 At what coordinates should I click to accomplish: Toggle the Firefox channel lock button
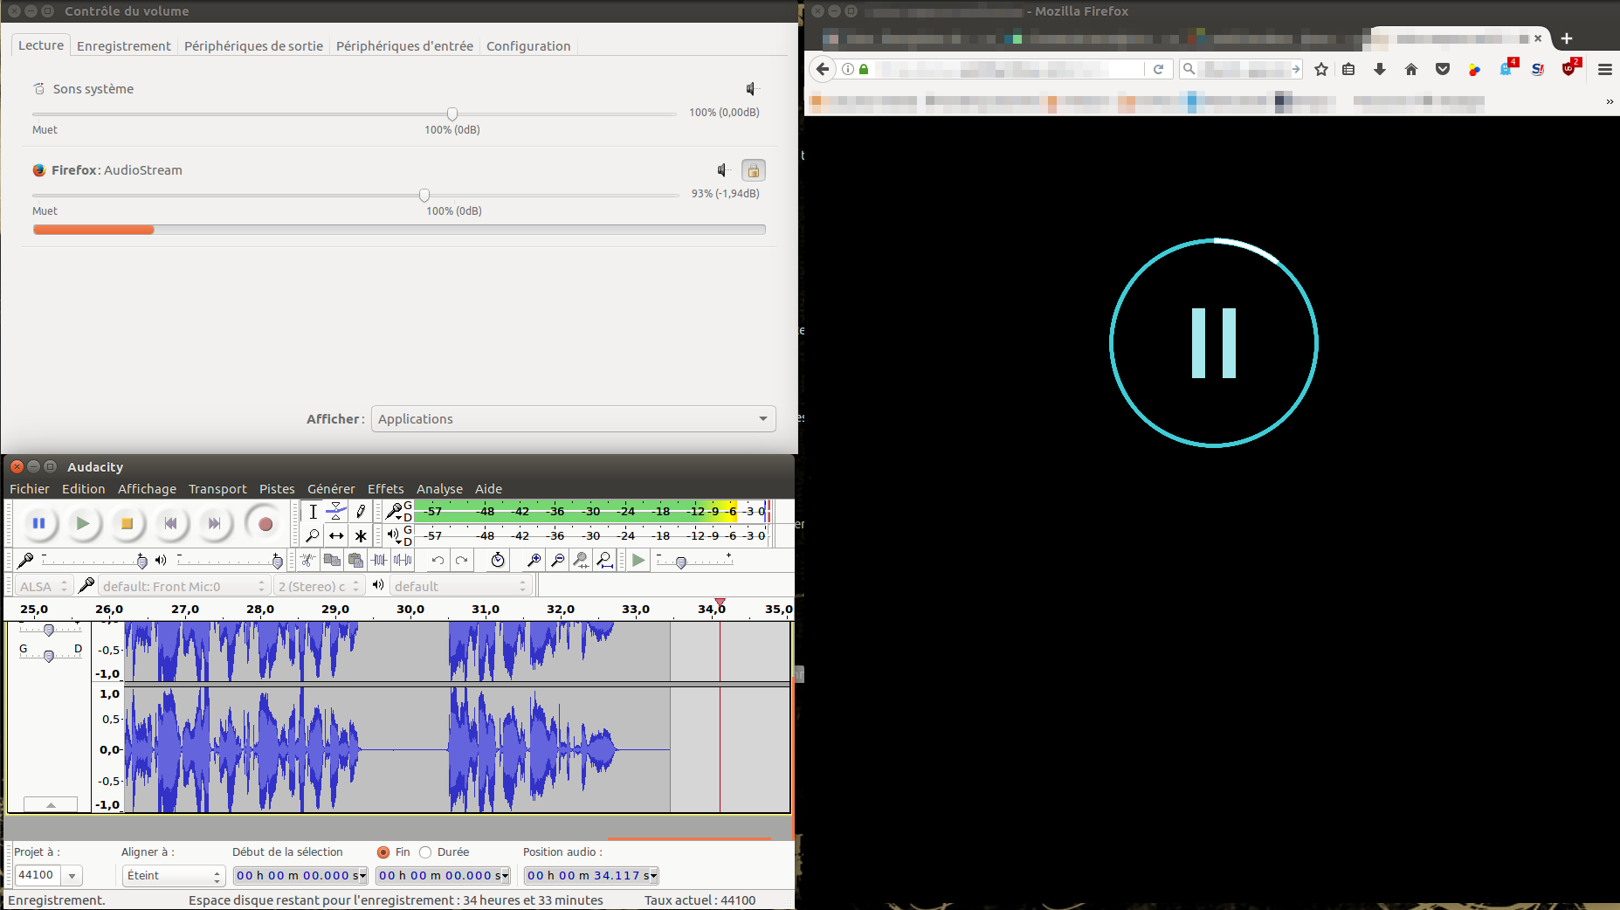(753, 170)
